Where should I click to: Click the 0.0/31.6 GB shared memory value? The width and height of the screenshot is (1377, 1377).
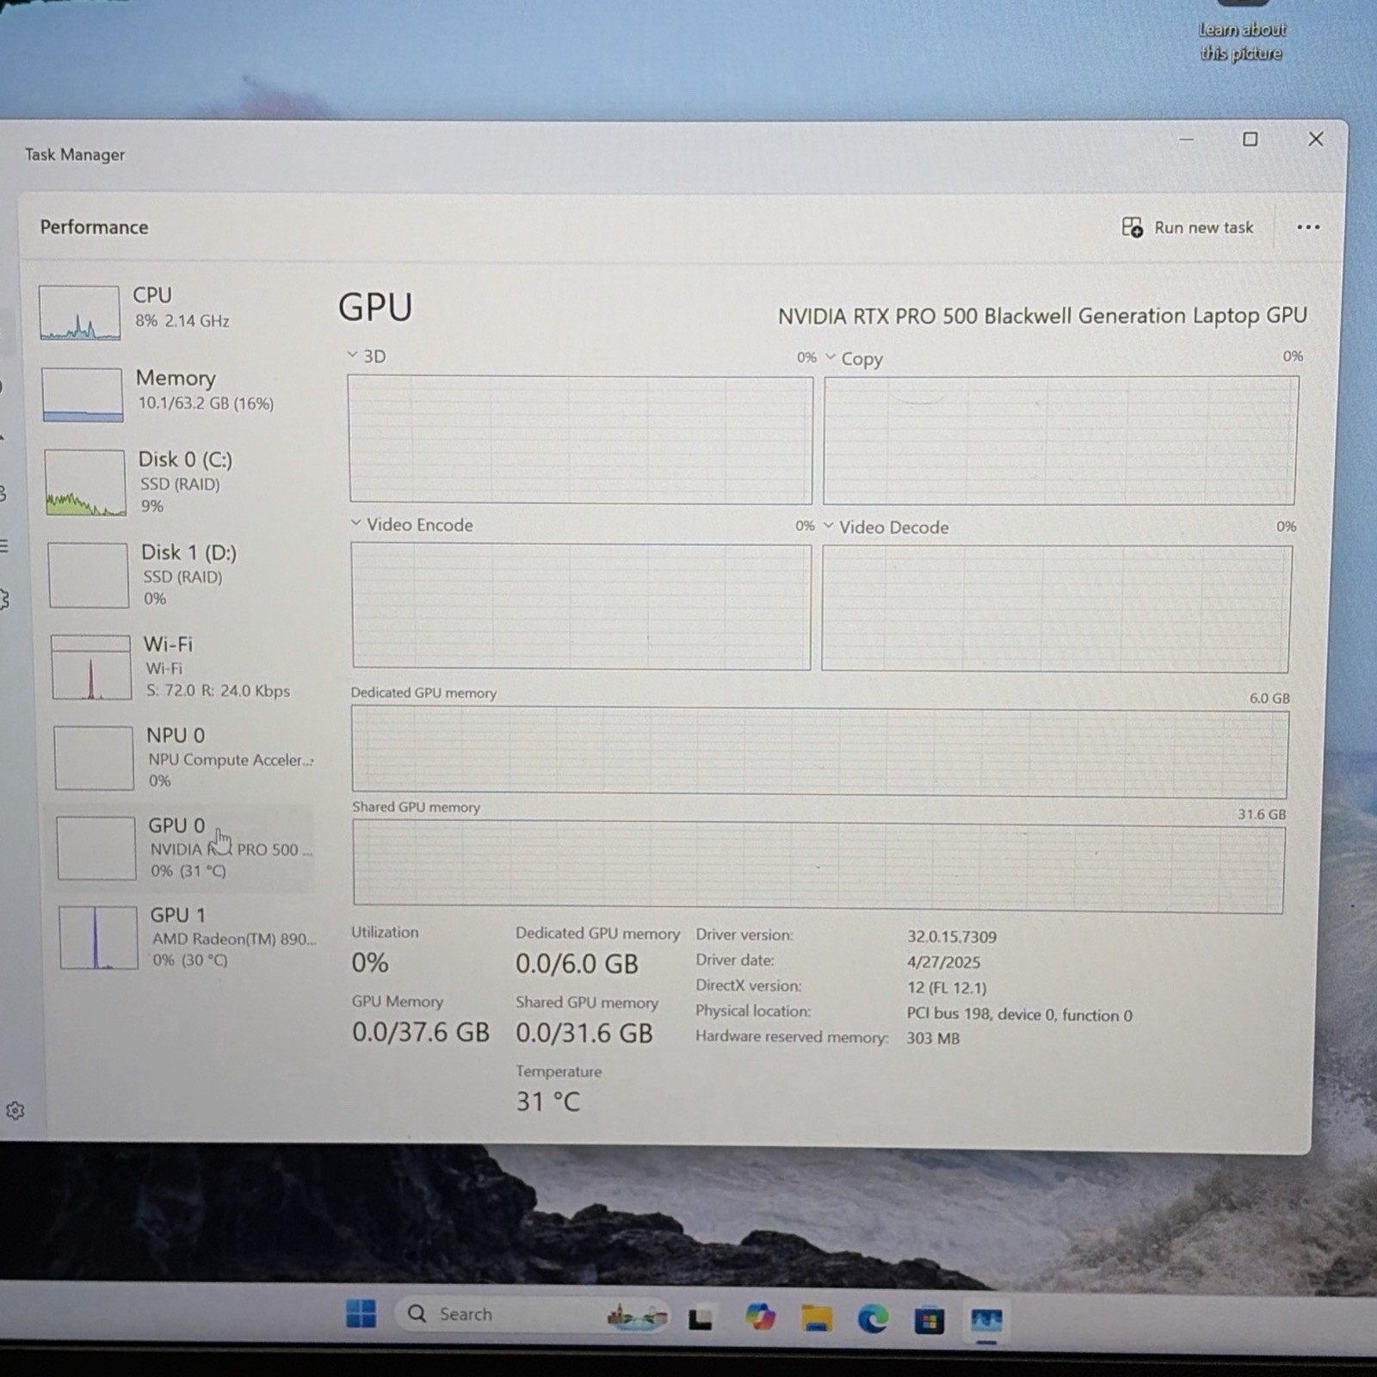(x=584, y=1033)
